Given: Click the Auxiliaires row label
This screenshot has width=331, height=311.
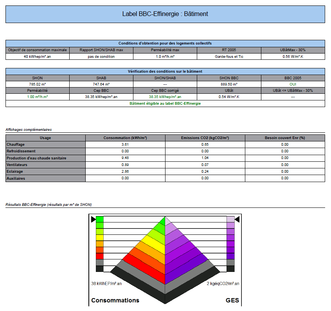Looking at the screenshot, I should click(16, 178).
